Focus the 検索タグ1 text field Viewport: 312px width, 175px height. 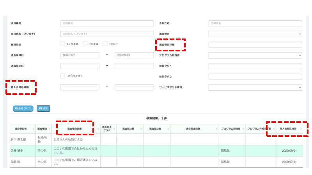[255, 66]
